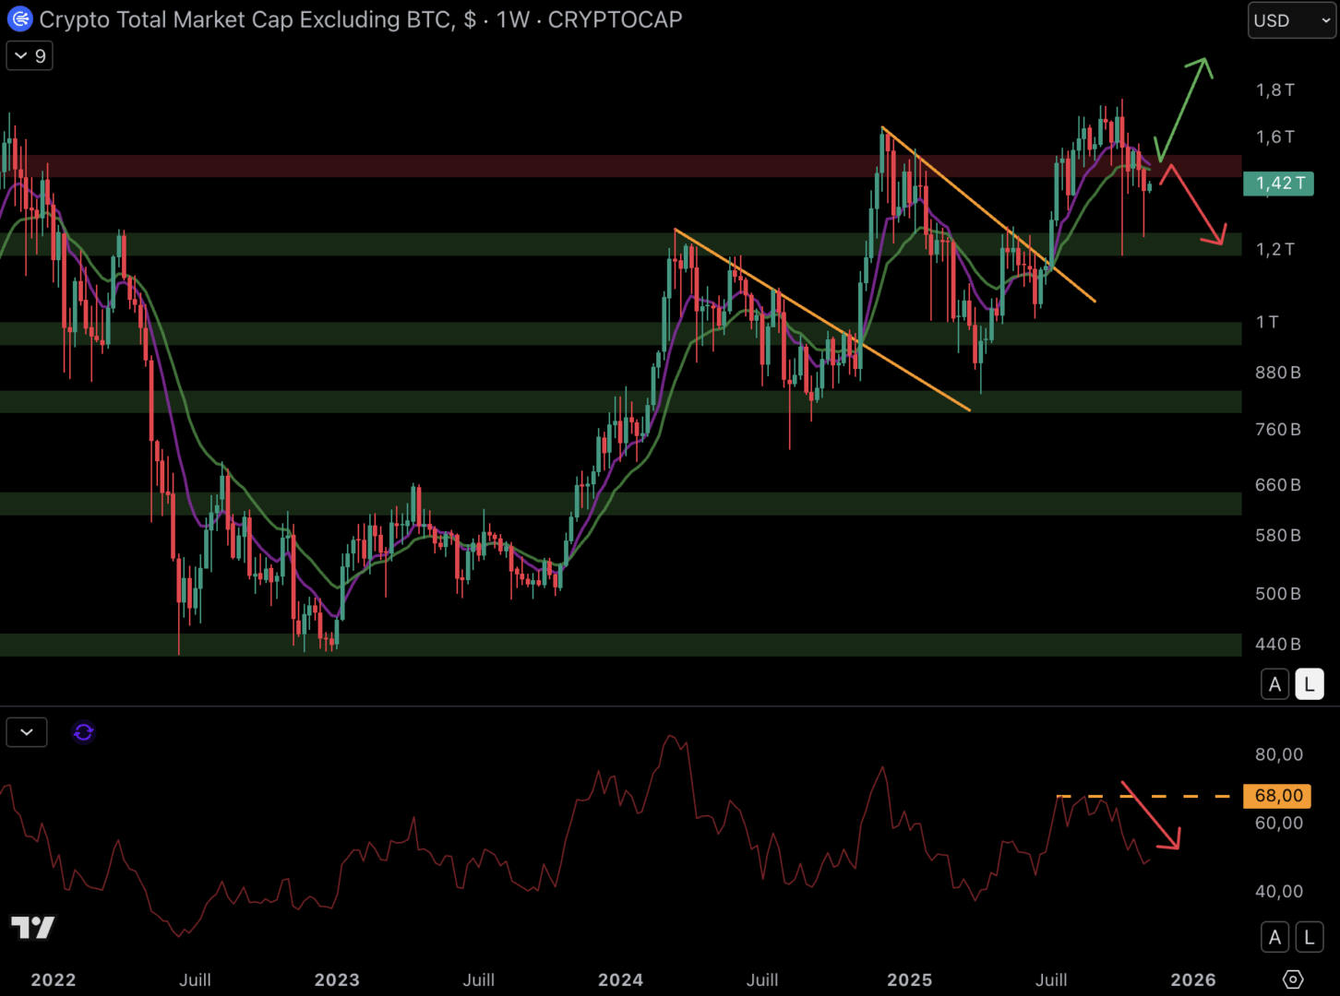The image size is (1340, 996).
Task: Click the orange 68,00 level label
Action: 1278,795
